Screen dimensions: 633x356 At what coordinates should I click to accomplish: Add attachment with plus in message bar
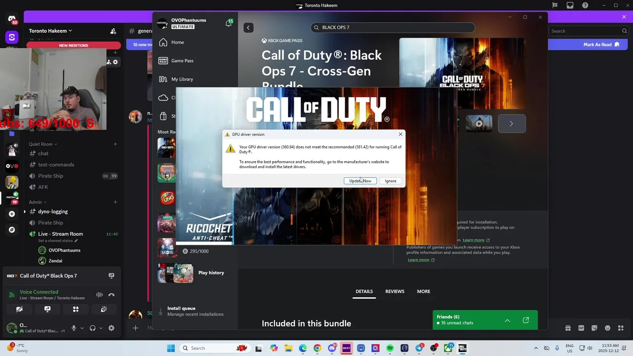135,328
